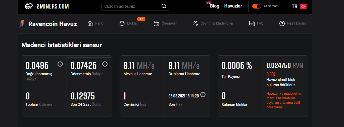Screen dimensions: 344x127
Task: Toggle the Gece modu switch
Action: (x=257, y=6)
